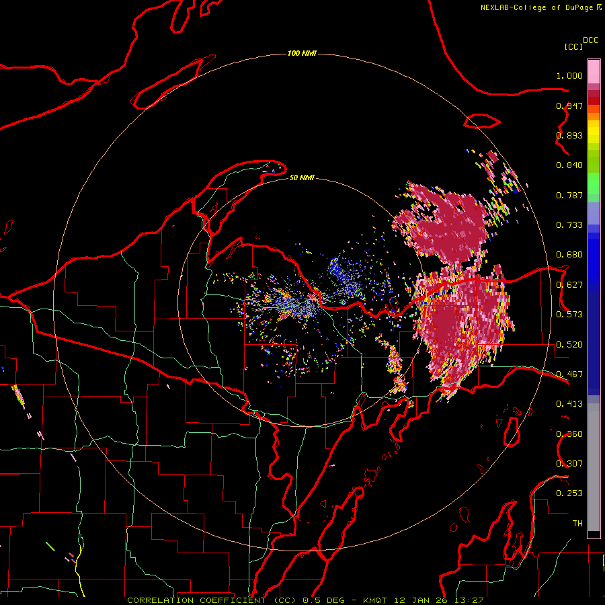Click the 0.840 legend value
Screen dimensions: 605x605
click(x=569, y=165)
